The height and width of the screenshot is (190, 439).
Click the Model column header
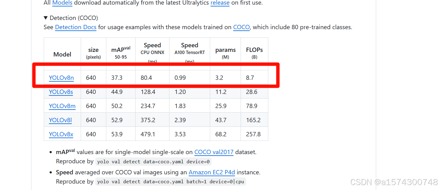tap(62, 54)
